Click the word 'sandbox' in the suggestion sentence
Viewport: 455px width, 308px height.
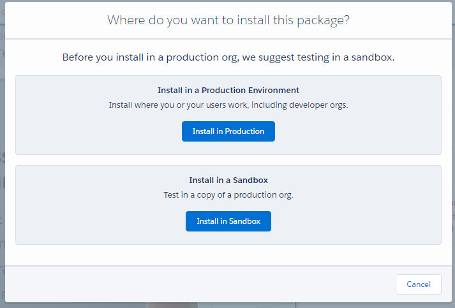click(371, 57)
